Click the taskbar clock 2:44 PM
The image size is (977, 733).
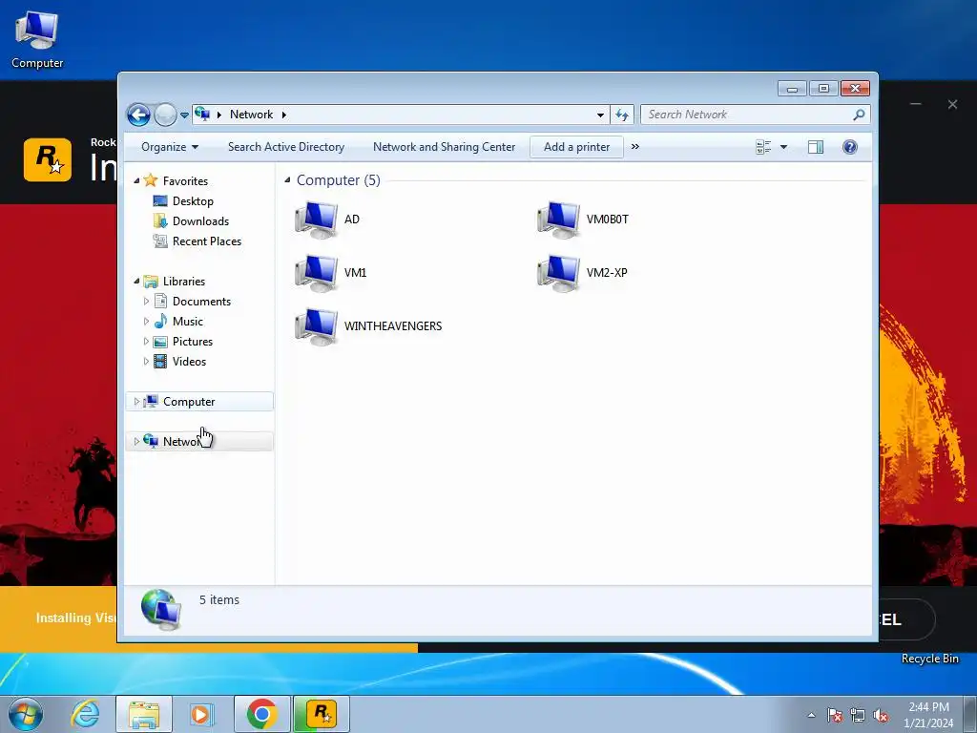[x=929, y=707]
